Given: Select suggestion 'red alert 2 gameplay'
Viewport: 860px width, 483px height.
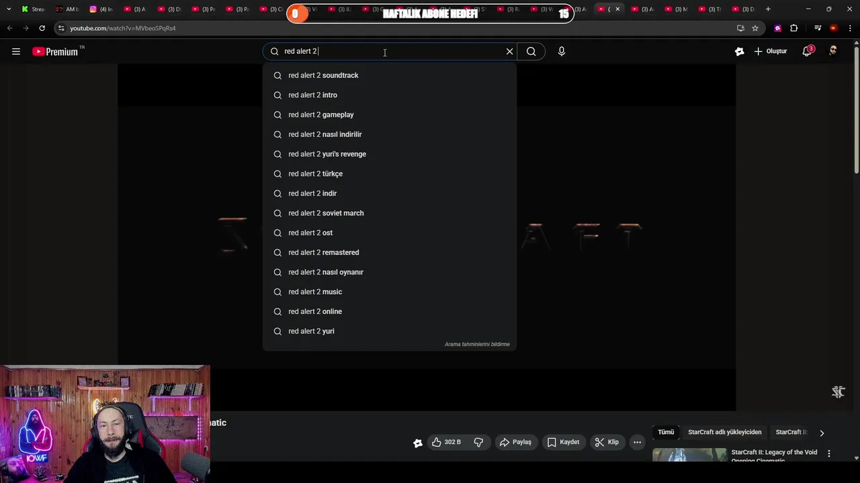Looking at the screenshot, I should click(390, 115).
